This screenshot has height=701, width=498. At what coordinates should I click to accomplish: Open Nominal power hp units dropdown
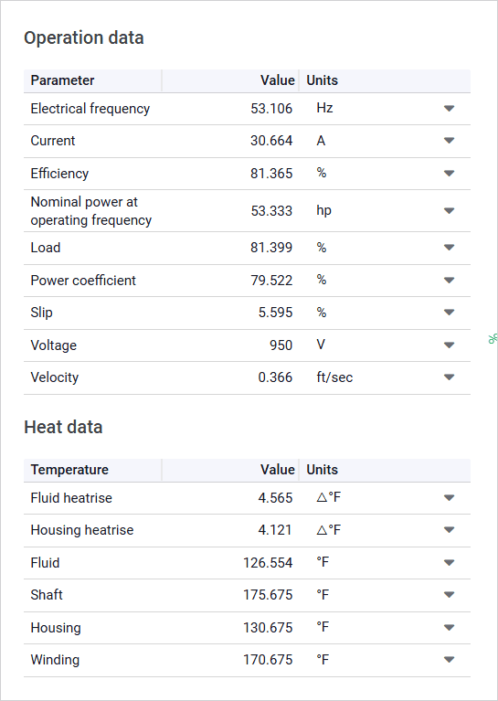449,210
